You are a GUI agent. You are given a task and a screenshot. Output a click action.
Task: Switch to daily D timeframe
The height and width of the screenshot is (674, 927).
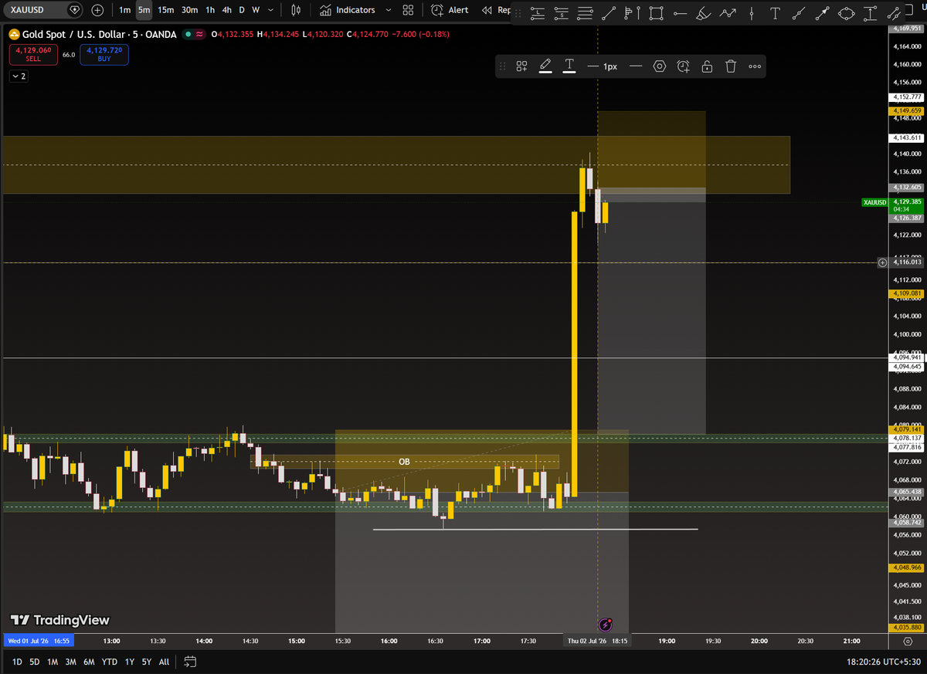(242, 10)
